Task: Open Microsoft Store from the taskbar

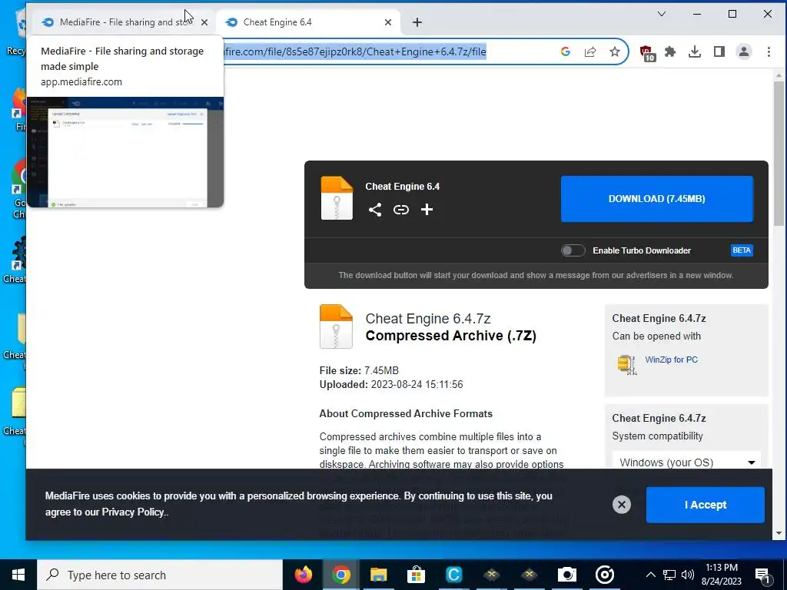Action: point(416,575)
